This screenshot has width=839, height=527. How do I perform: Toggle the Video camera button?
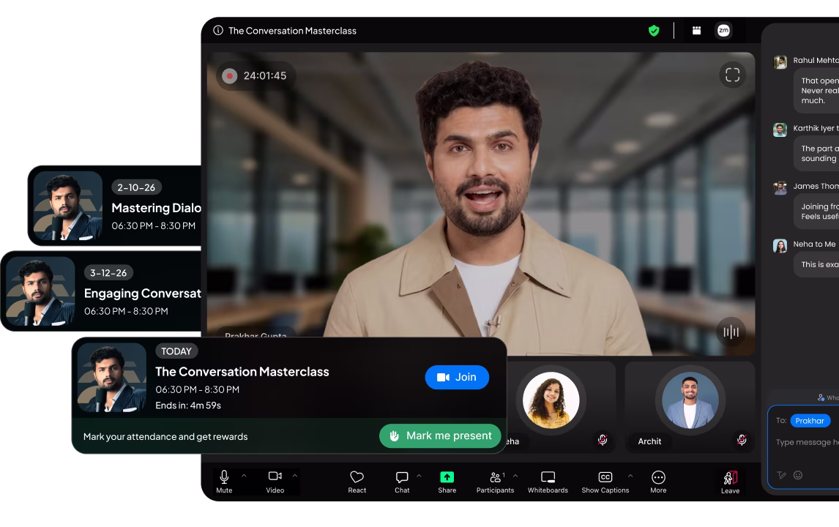click(275, 481)
